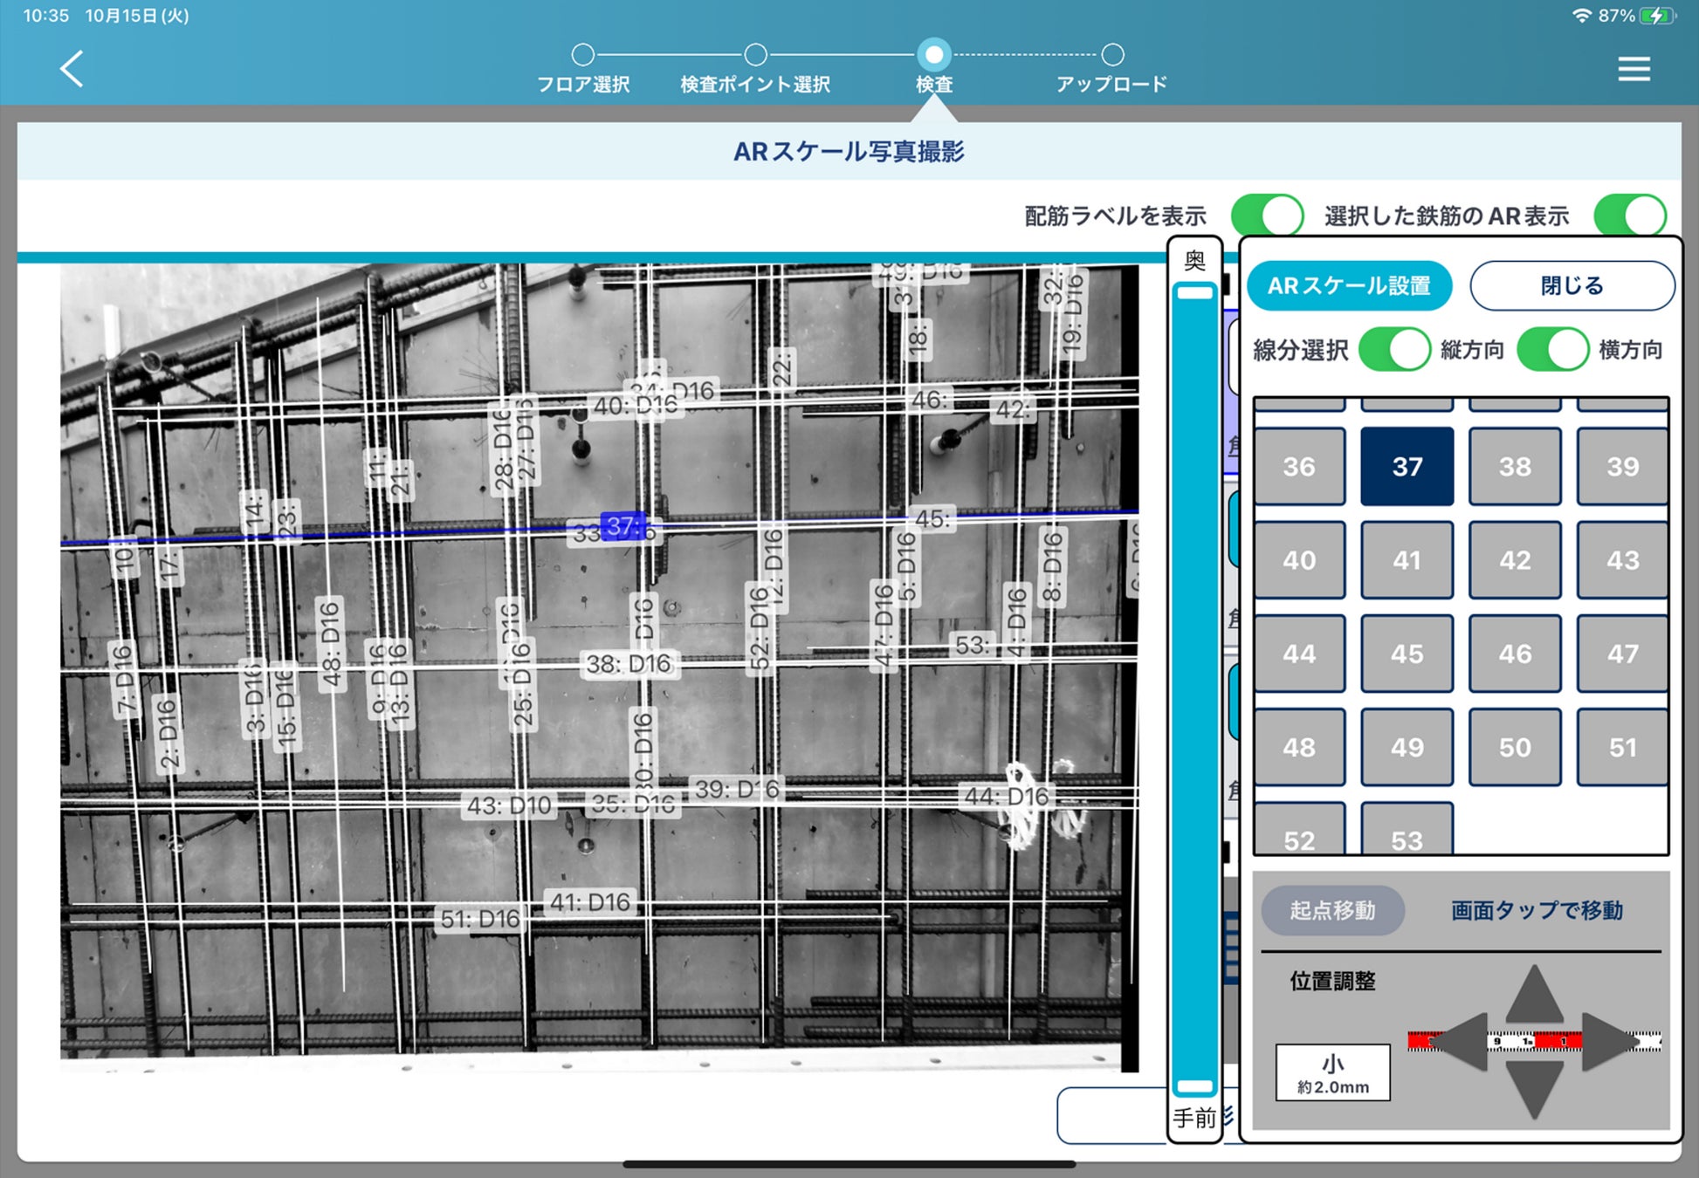1699x1178 pixels.
Task: Select rebar number 45 tile
Action: click(1407, 653)
